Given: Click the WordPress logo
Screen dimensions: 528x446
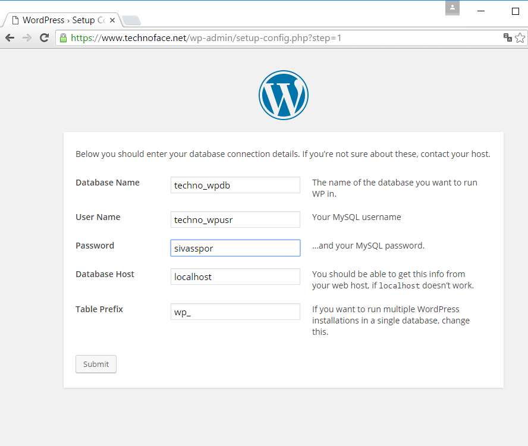Looking at the screenshot, I should (284, 95).
